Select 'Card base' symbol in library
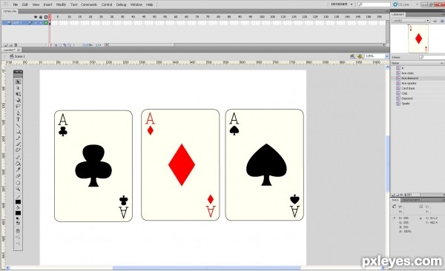This screenshot has height=271, width=445. pyautogui.click(x=408, y=88)
